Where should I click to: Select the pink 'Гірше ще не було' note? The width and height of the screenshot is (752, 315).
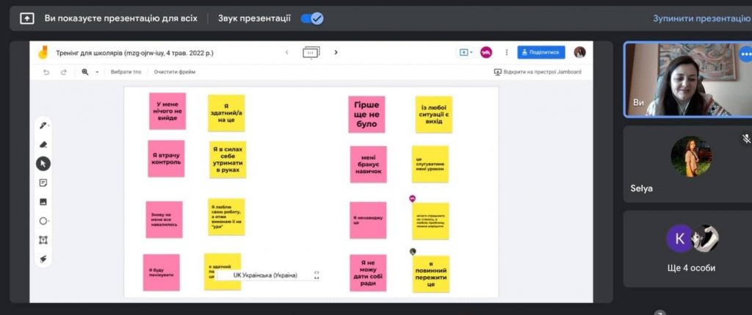coord(366,114)
